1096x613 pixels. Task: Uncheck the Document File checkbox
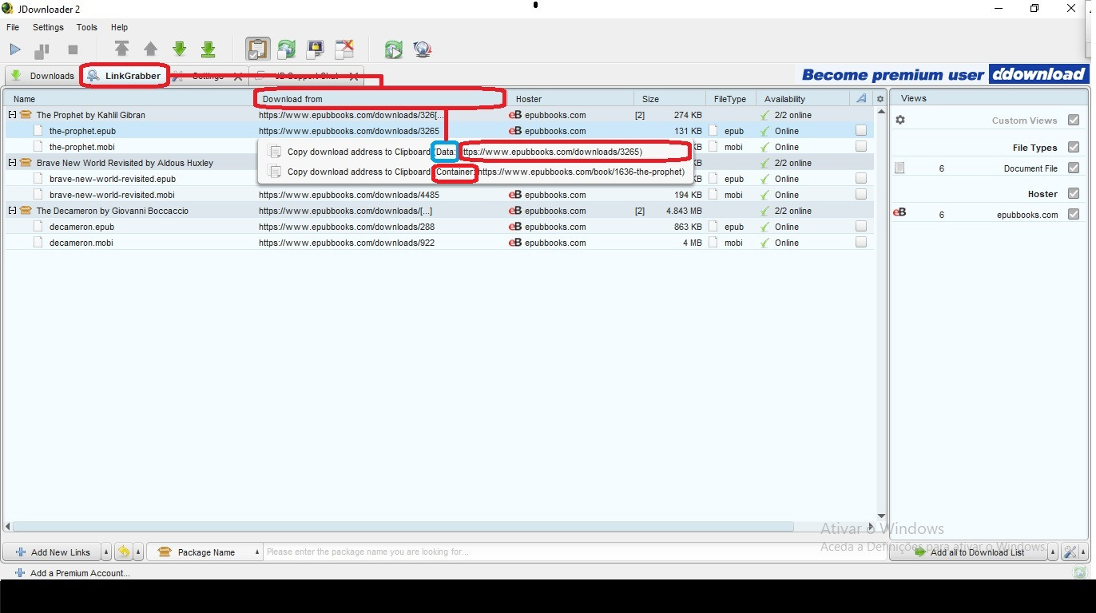(1074, 168)
